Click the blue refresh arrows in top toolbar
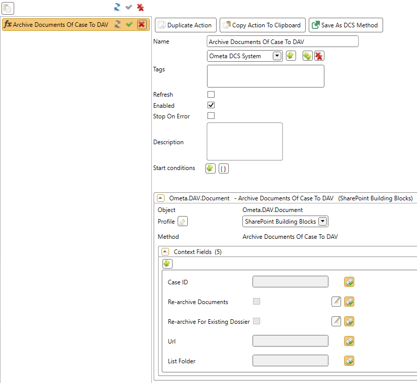Image resolution: width=417 pixels, height=383 pixels. [x=117, y=7]
